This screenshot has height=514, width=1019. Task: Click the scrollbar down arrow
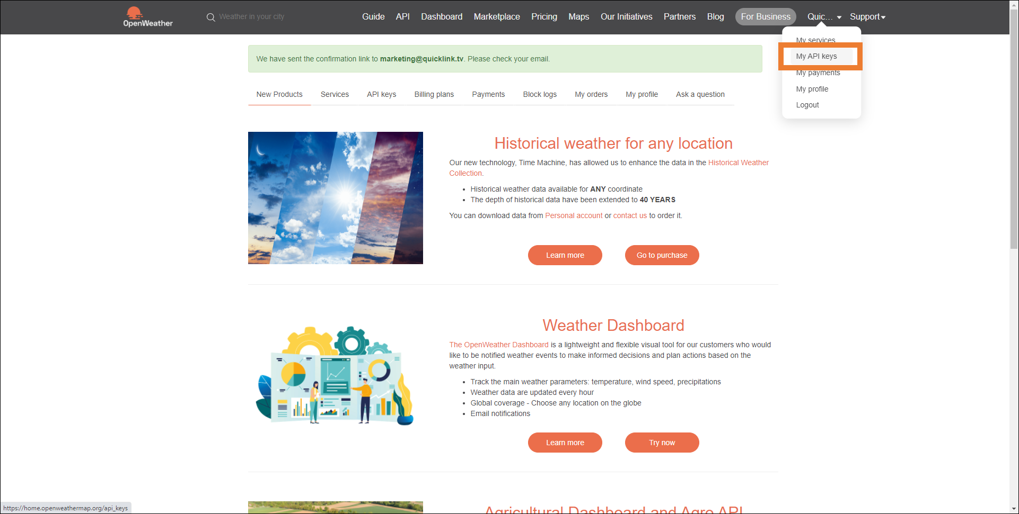pyautogui.click(x=1014, y=509)
